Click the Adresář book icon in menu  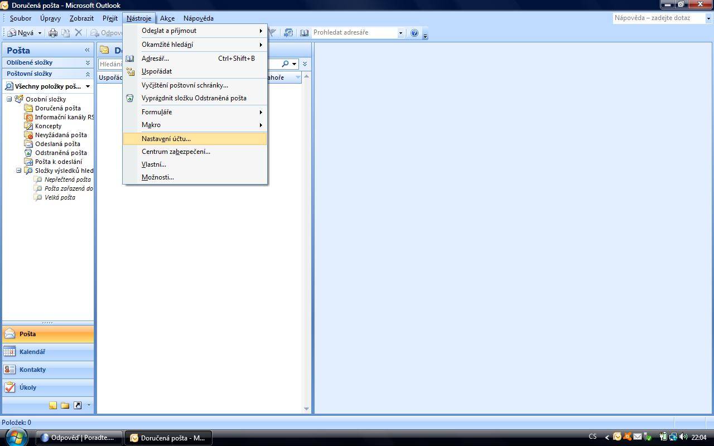click(130, 59)
